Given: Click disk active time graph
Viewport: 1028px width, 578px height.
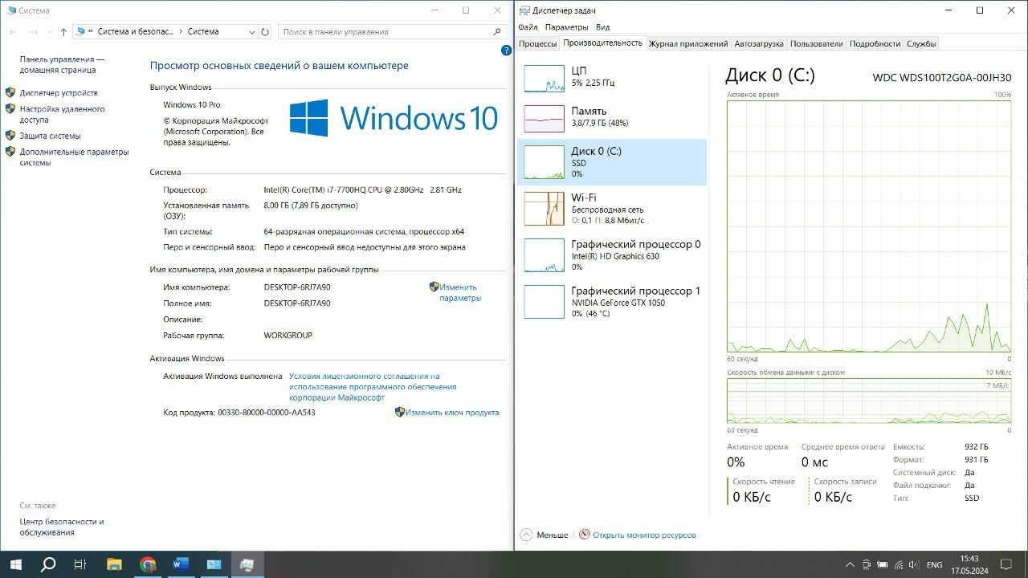Looking at the screenshot, I should click(x=869, y=226).
